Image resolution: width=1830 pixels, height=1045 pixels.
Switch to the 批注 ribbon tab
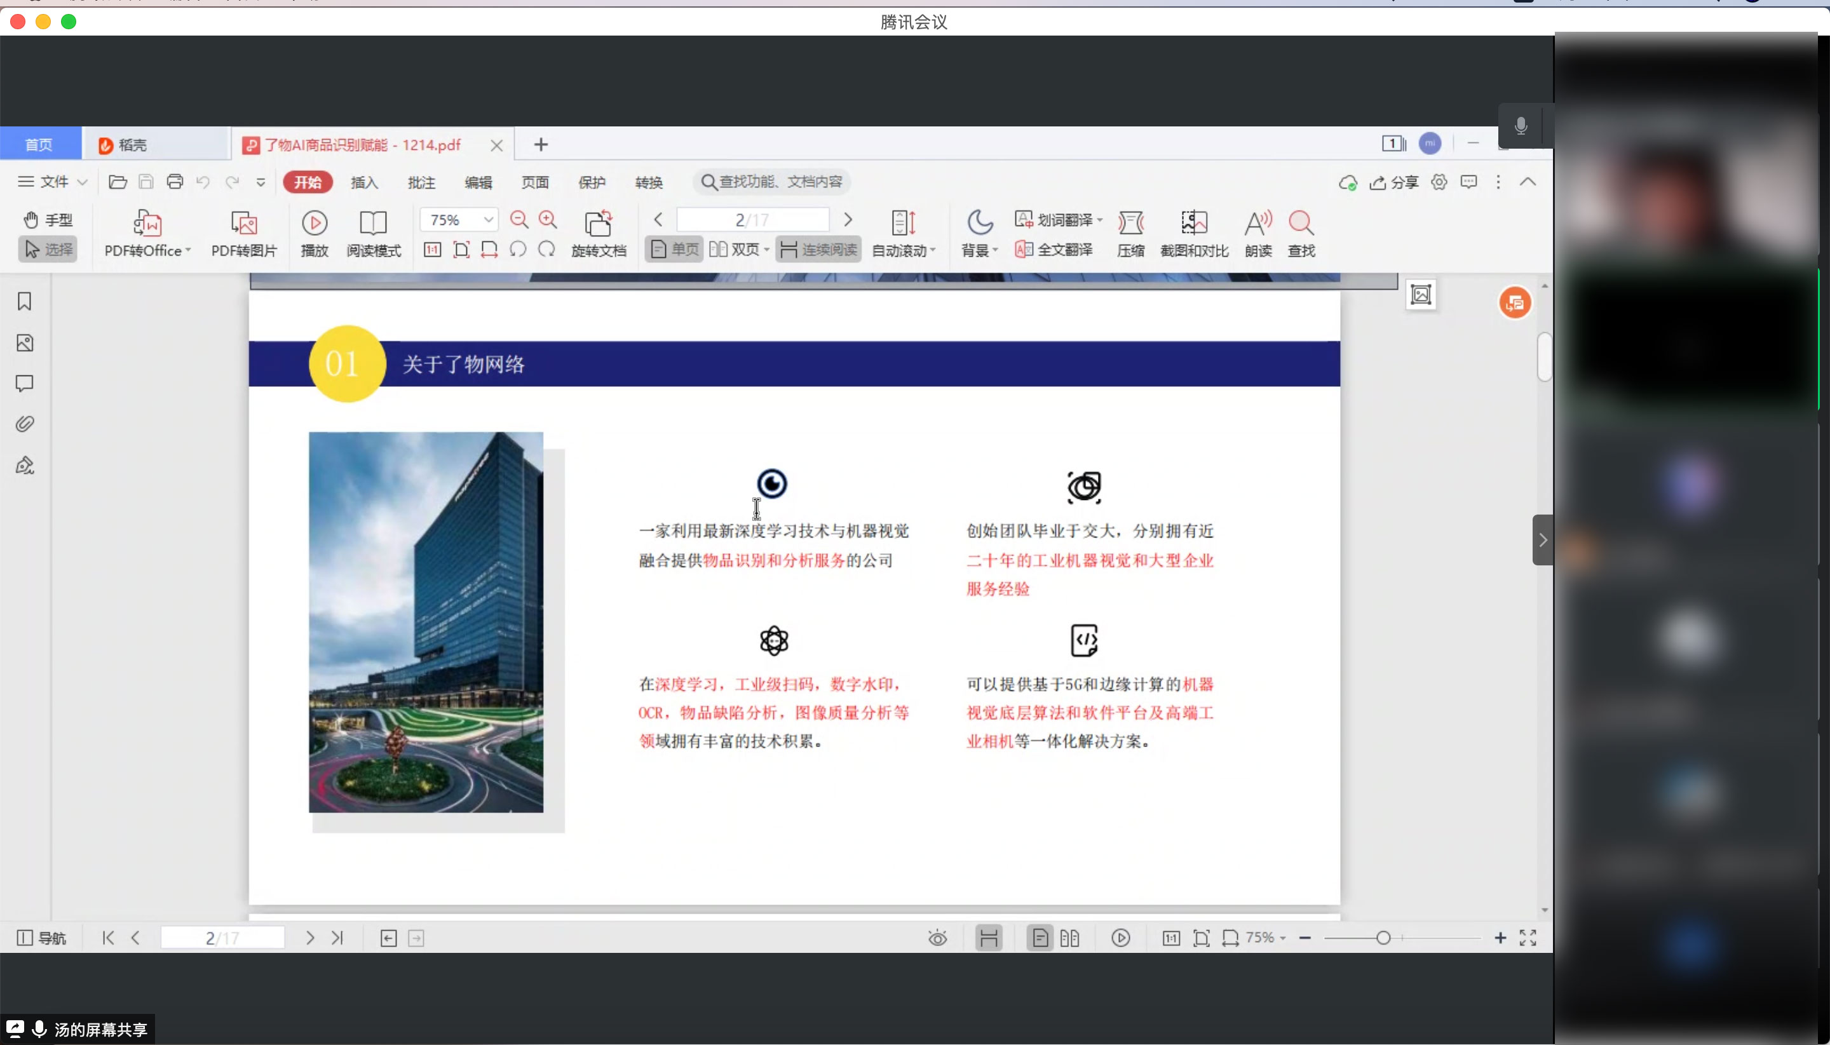point(421,182)
